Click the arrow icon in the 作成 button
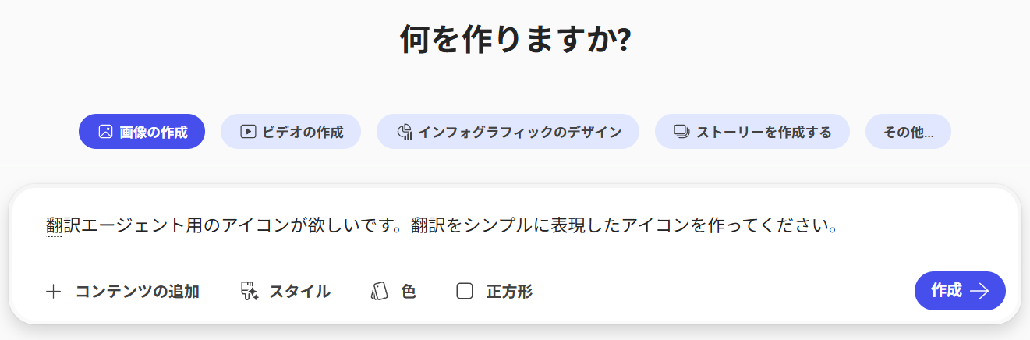This screenshot has width=1030, height=340. (x=979, y=291)
